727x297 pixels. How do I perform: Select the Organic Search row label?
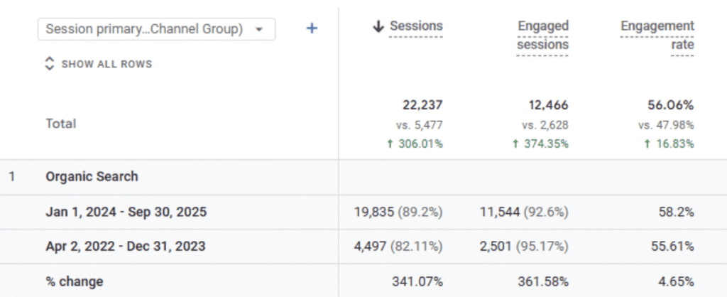point(92,177)
